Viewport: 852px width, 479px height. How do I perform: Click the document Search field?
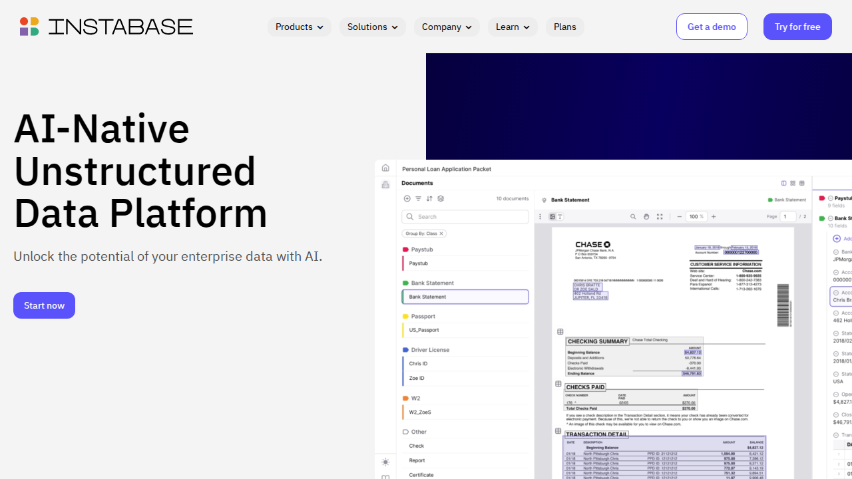[x=465, y=217]
